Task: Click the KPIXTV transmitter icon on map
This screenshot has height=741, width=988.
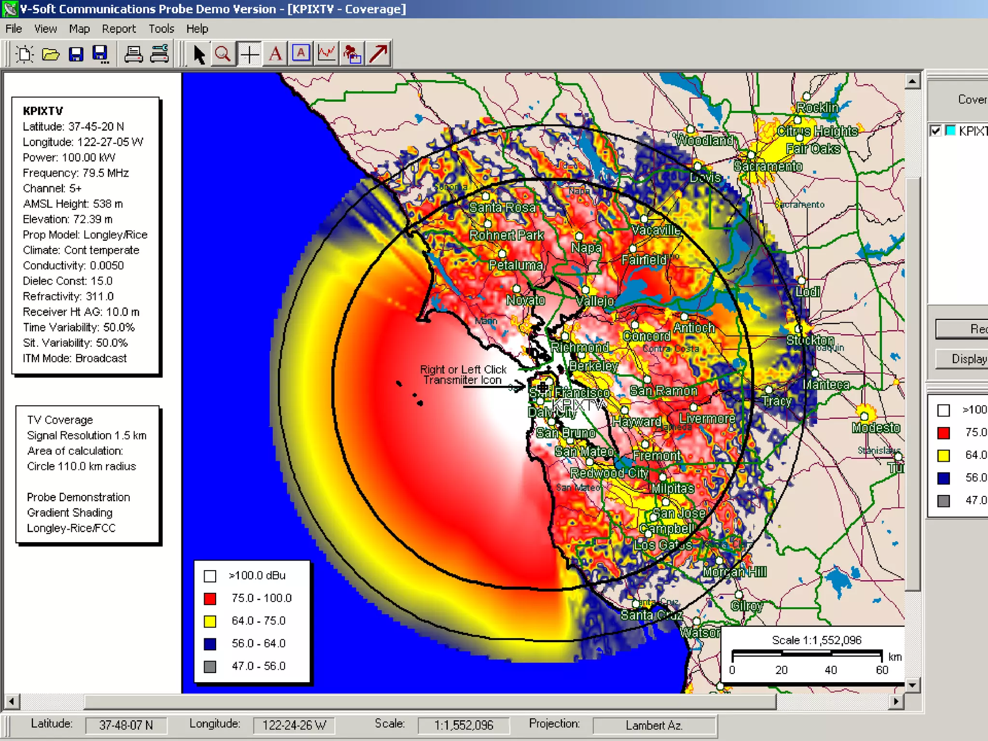Action: (543, 387)
